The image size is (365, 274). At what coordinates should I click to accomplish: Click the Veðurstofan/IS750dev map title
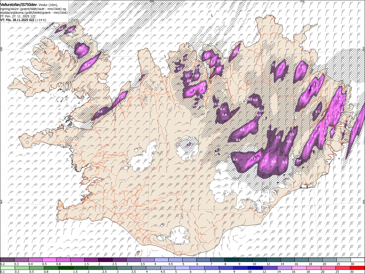point(19,5)
